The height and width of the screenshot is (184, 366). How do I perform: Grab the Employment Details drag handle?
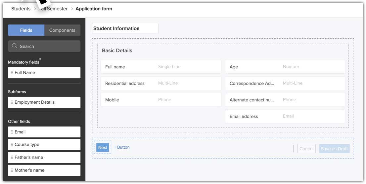click(x=12, y=102)
